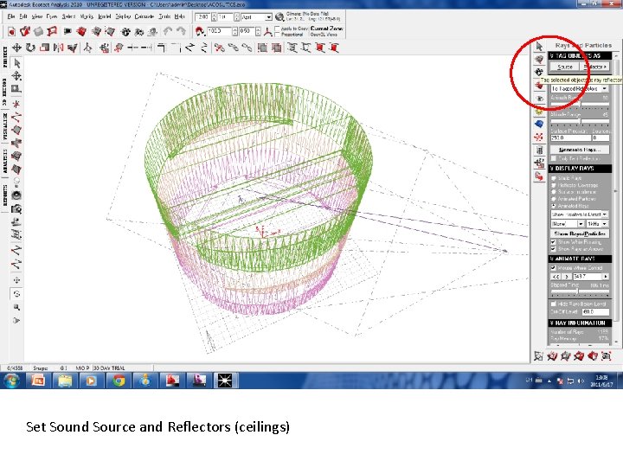Select the Move objects tool icon

tap(17, 48)
